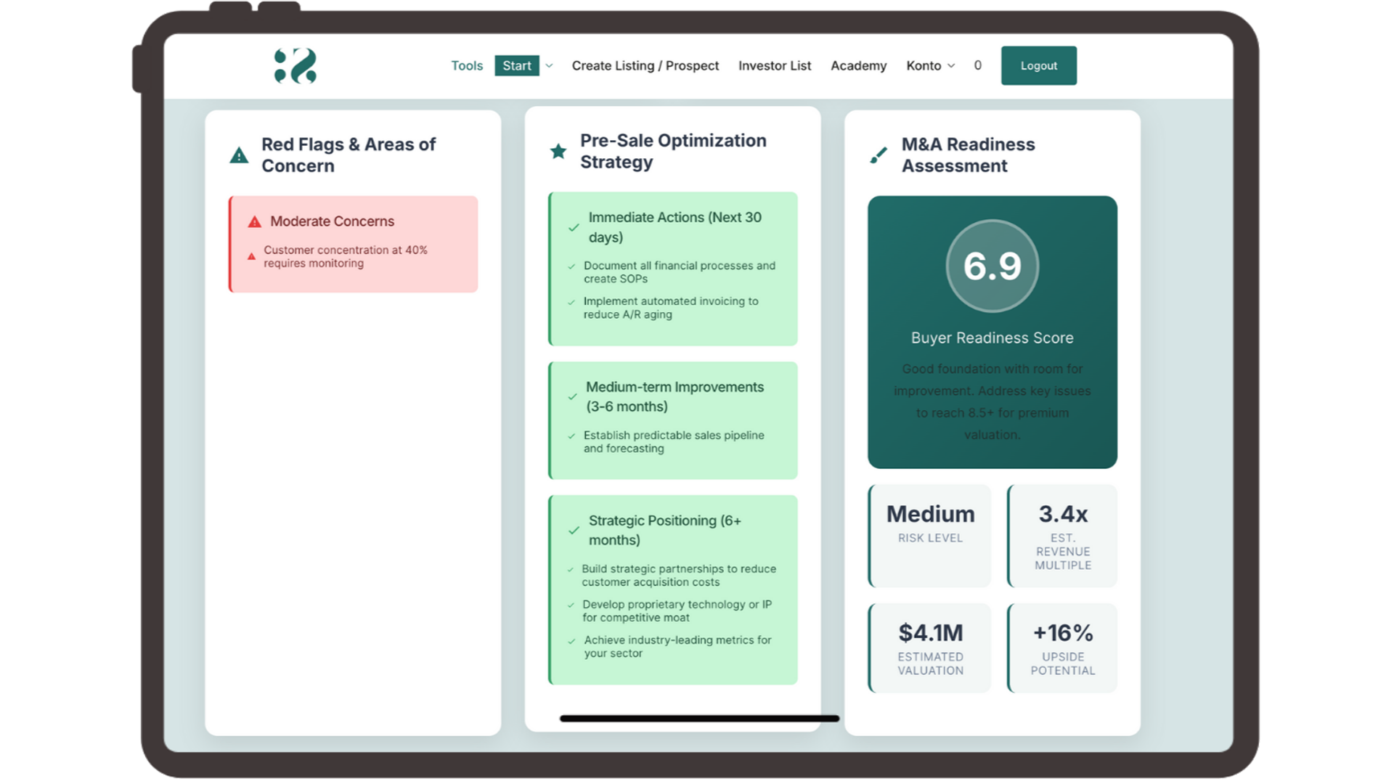Click the company logo in the header
Image resolution: width=1394 pixels, height=784 pixels.
pyautogui.click(x=295, y=66)
